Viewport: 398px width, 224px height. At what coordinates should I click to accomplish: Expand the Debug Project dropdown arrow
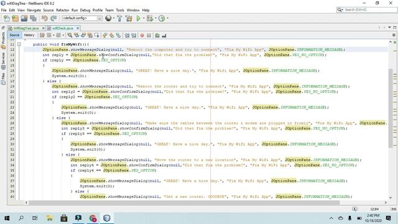[155, 18]
